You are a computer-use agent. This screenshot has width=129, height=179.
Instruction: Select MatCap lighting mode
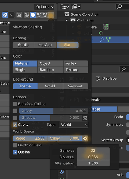pyautogui.click(x=45, y=45)
